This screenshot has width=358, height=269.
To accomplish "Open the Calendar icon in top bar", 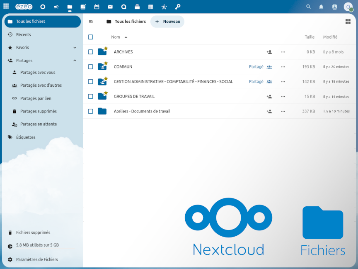I will tap(97, 7).
